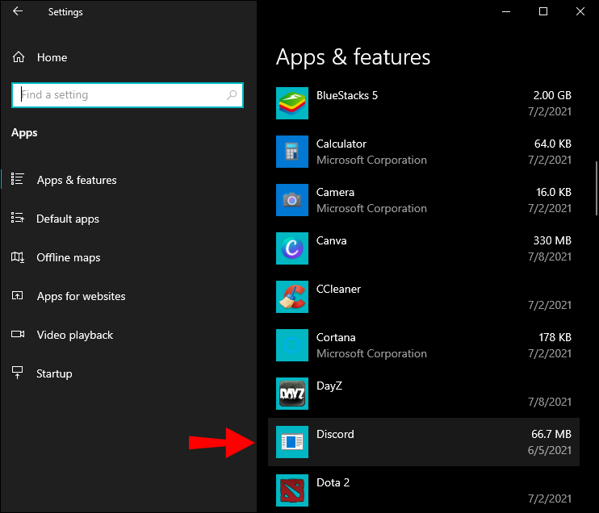Click the Default apps icon

click(x=18, y=218)
